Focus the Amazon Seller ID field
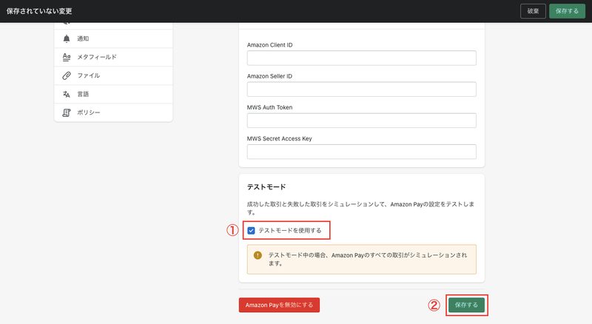The image size is (592, 324). (361, 90)
